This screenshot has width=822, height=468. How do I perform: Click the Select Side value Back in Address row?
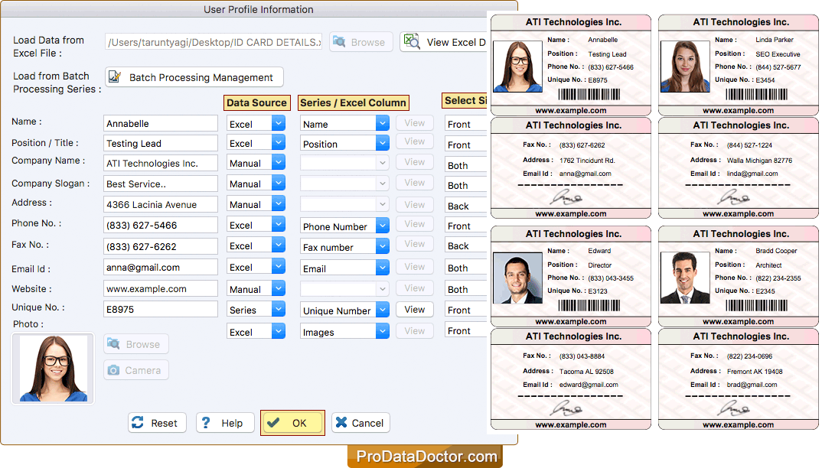pyautogui.click(x=466, y=206)
